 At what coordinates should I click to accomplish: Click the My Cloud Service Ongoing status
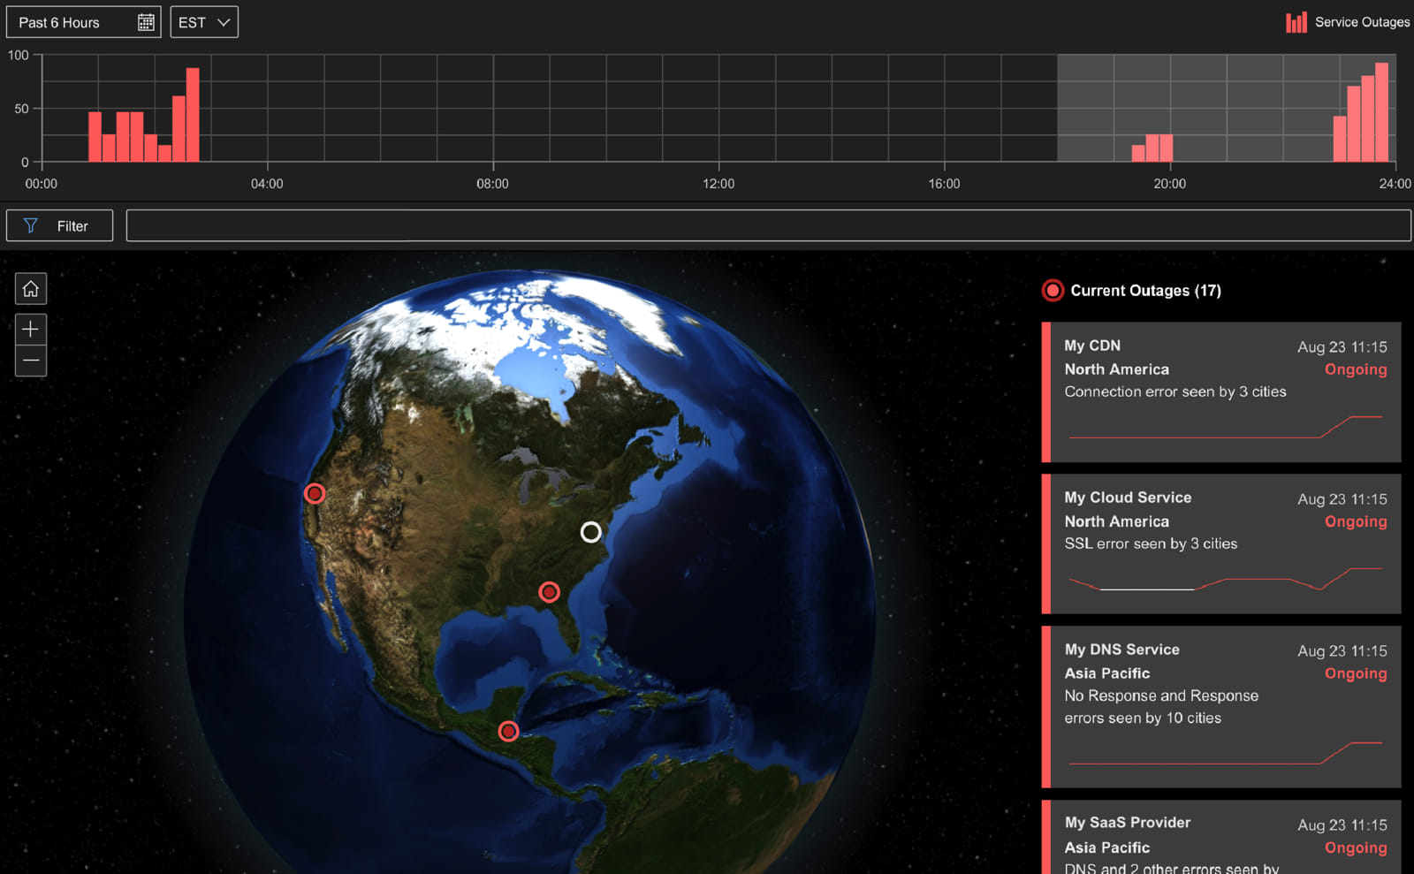1356,521
